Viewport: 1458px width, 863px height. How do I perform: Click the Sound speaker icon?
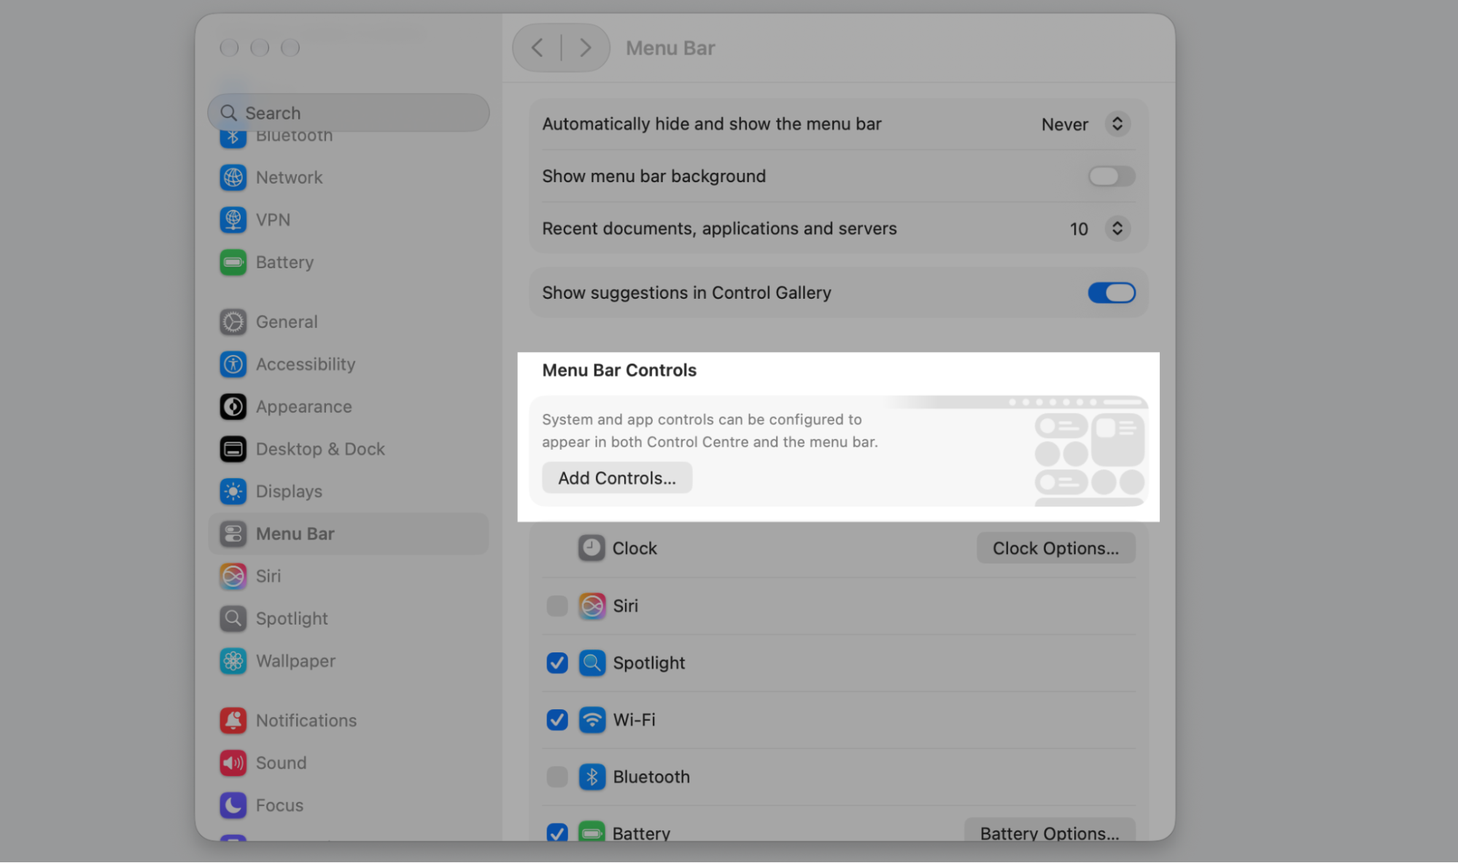tap(233, 762)
